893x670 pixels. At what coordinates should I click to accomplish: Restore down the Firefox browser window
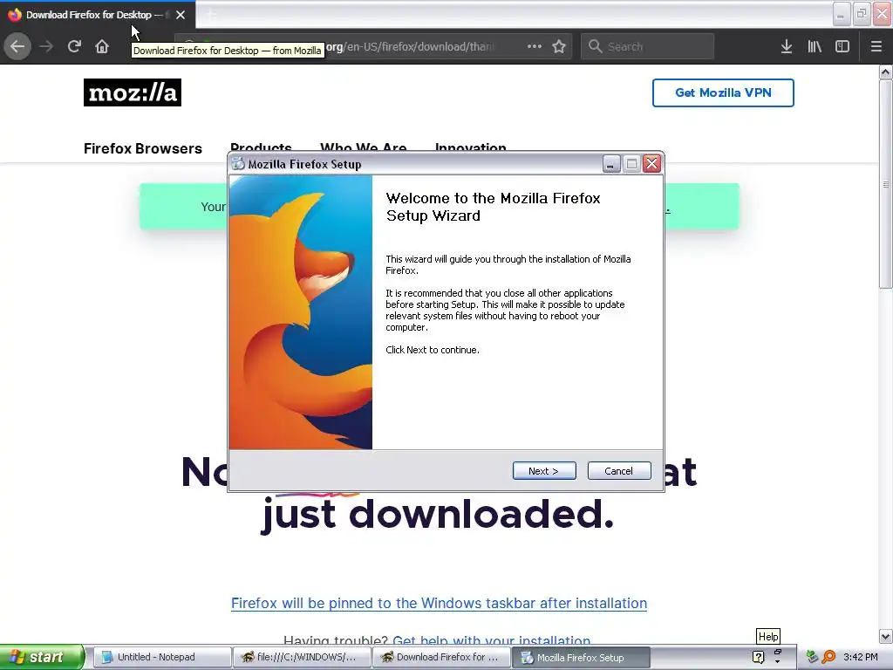(862, 14)
